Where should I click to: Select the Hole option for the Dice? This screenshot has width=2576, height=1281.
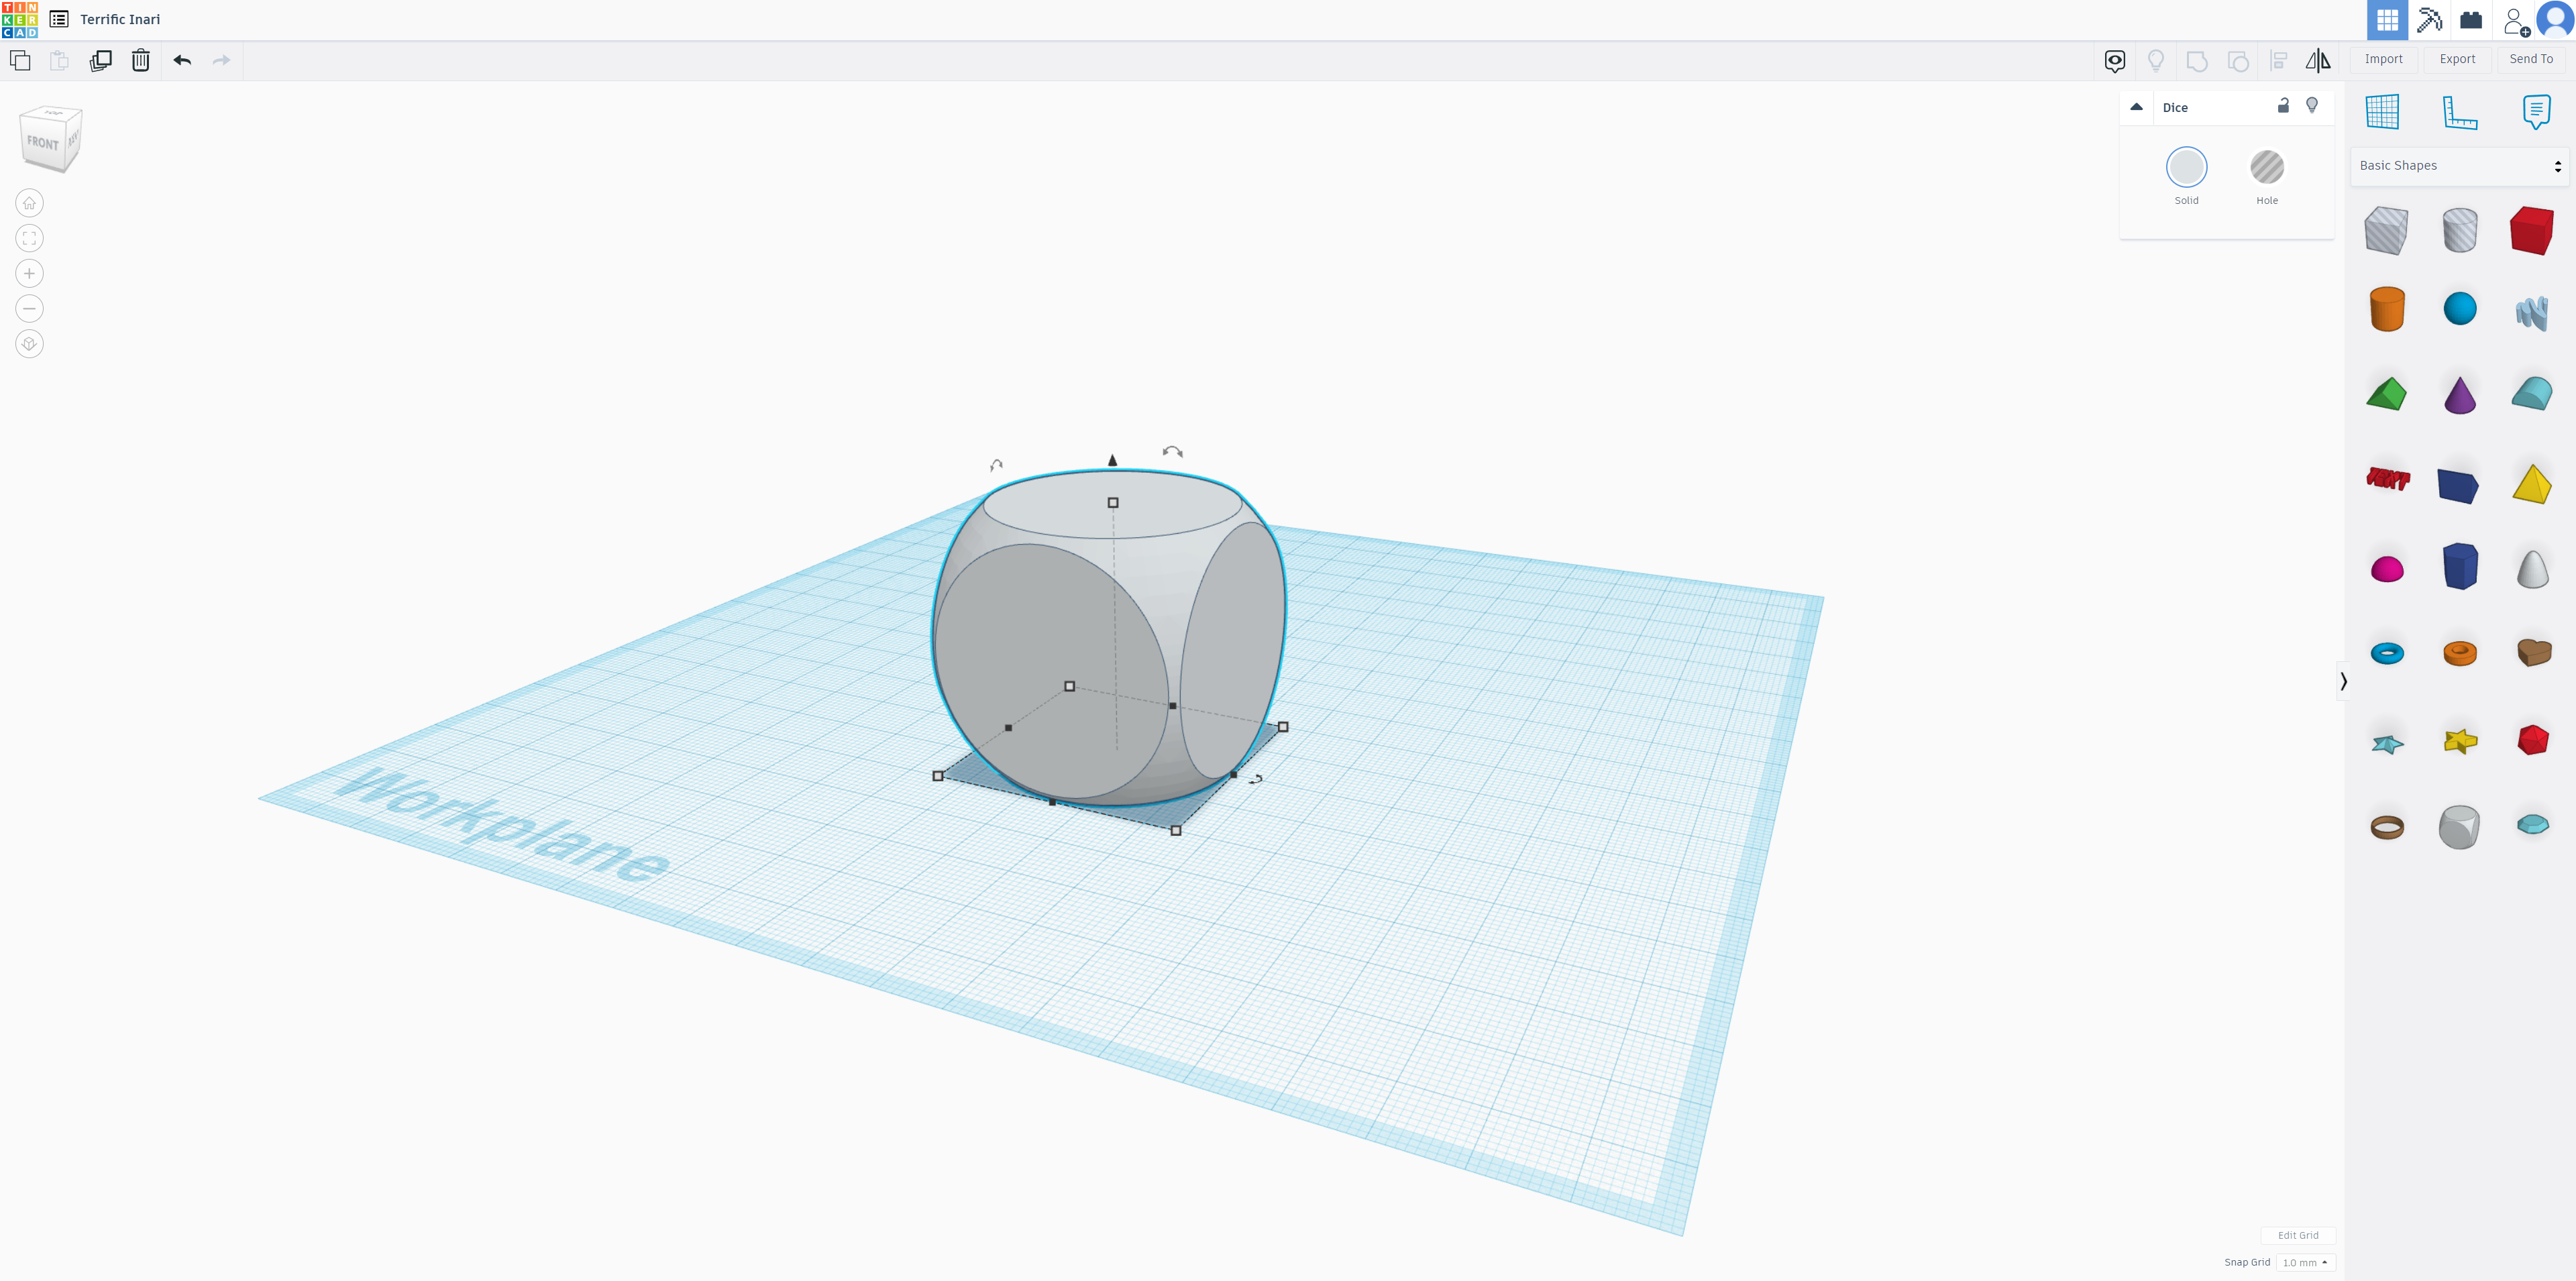click(2267, 167)
